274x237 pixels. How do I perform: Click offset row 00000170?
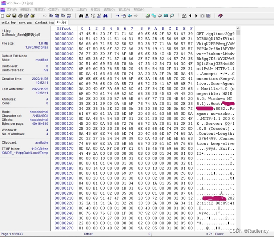(x=64, y=149)
